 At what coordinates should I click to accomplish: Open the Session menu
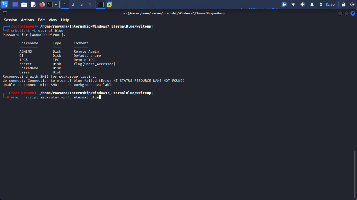coord(10,20)
